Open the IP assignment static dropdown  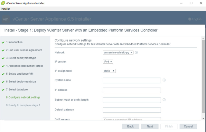click(109, 71)
